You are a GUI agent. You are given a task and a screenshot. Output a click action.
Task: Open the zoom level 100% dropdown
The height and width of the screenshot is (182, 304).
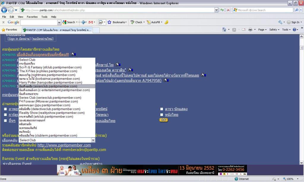pyautogui.click(x=298, y=179)
